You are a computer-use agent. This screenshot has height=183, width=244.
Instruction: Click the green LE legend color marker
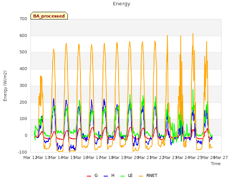tap(123, 176)
